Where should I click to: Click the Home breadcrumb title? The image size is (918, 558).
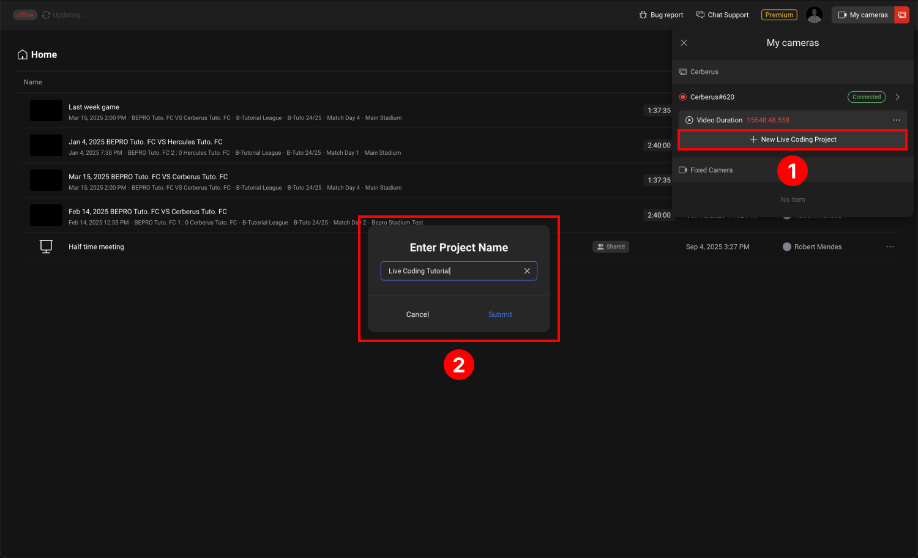[44, 54]
